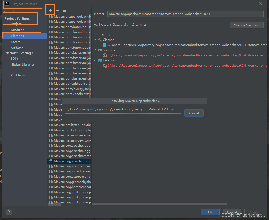The image size is (269, 220).
Task: Click the library icon of com.vaadin.external row
Action: point(51,94)
